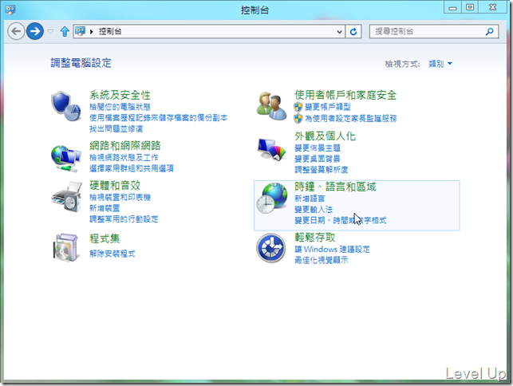Click 變更桌面背景 link
Screen dimensions: 513x386
[x=318, y=159]
